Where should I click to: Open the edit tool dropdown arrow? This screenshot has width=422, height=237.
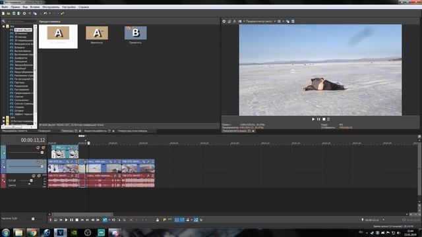point(109,220)
